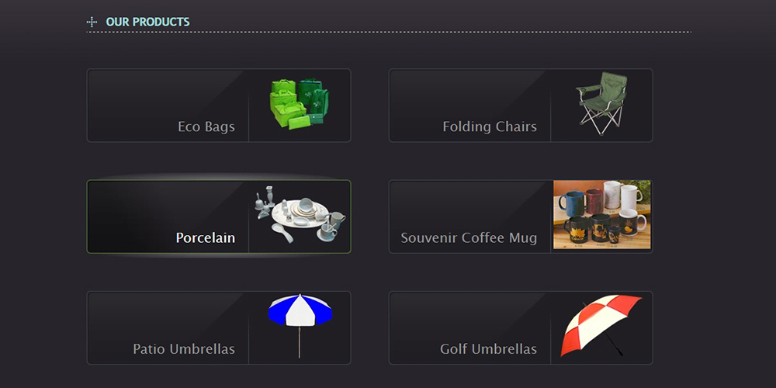Viewport: 776px width, 388px height.
Task: Click the white porcelain spoon in the image
Action: click(282, 233)
